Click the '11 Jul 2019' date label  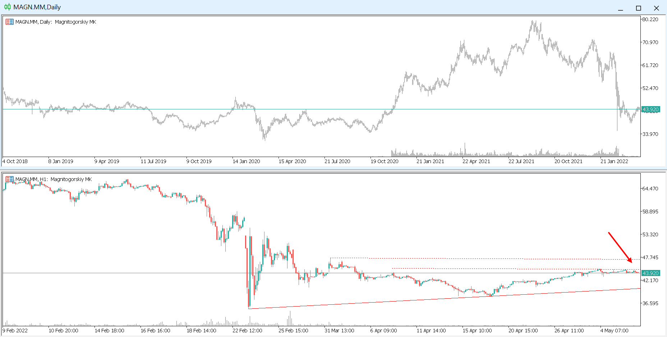pos(153,161)
